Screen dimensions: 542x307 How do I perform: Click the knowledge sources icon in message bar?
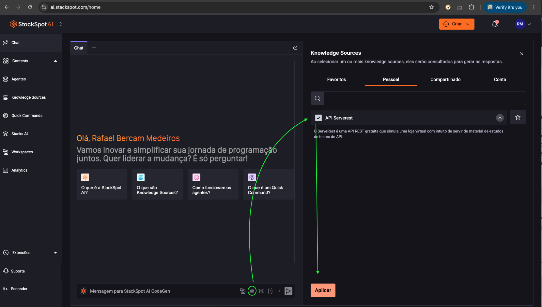(252, 291)
